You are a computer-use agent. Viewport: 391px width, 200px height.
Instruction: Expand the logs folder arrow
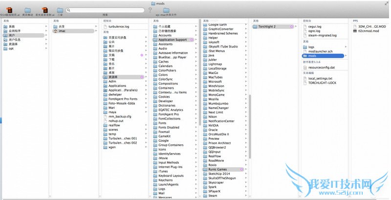[x=346, y=47]
